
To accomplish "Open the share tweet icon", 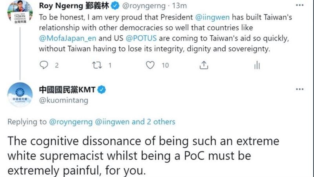I will [x=204, y=65].
